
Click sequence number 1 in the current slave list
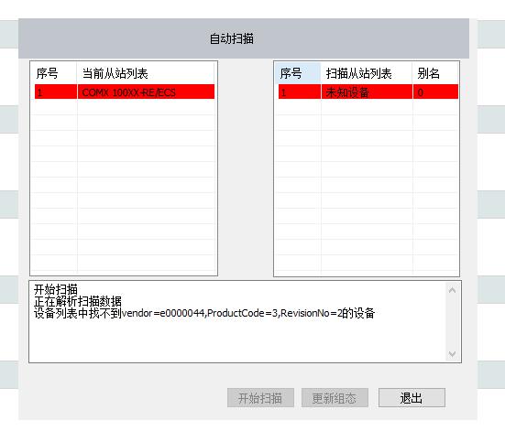[x=56, y=92]
